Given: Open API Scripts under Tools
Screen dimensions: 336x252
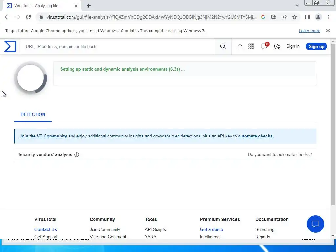Looking at the screenshot, I should click(x=155, y=229).
